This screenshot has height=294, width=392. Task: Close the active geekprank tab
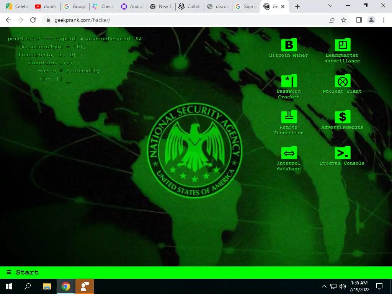coord(283,7)
